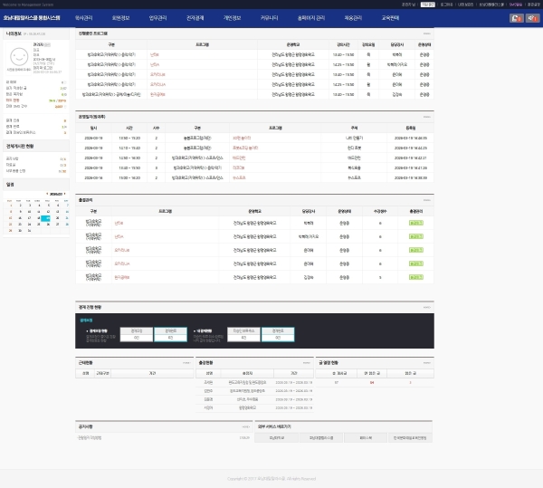Open the 호남대학교 external service button
Viewport: 543px width, 488px height.
276,438
